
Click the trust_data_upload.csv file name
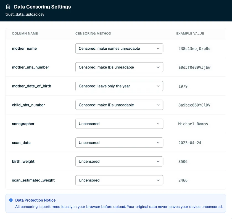(x=25, y=14)
